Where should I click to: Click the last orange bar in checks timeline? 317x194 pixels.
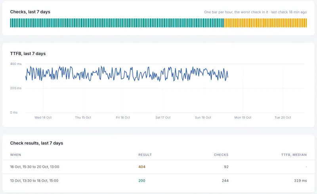tap(306, 23)
